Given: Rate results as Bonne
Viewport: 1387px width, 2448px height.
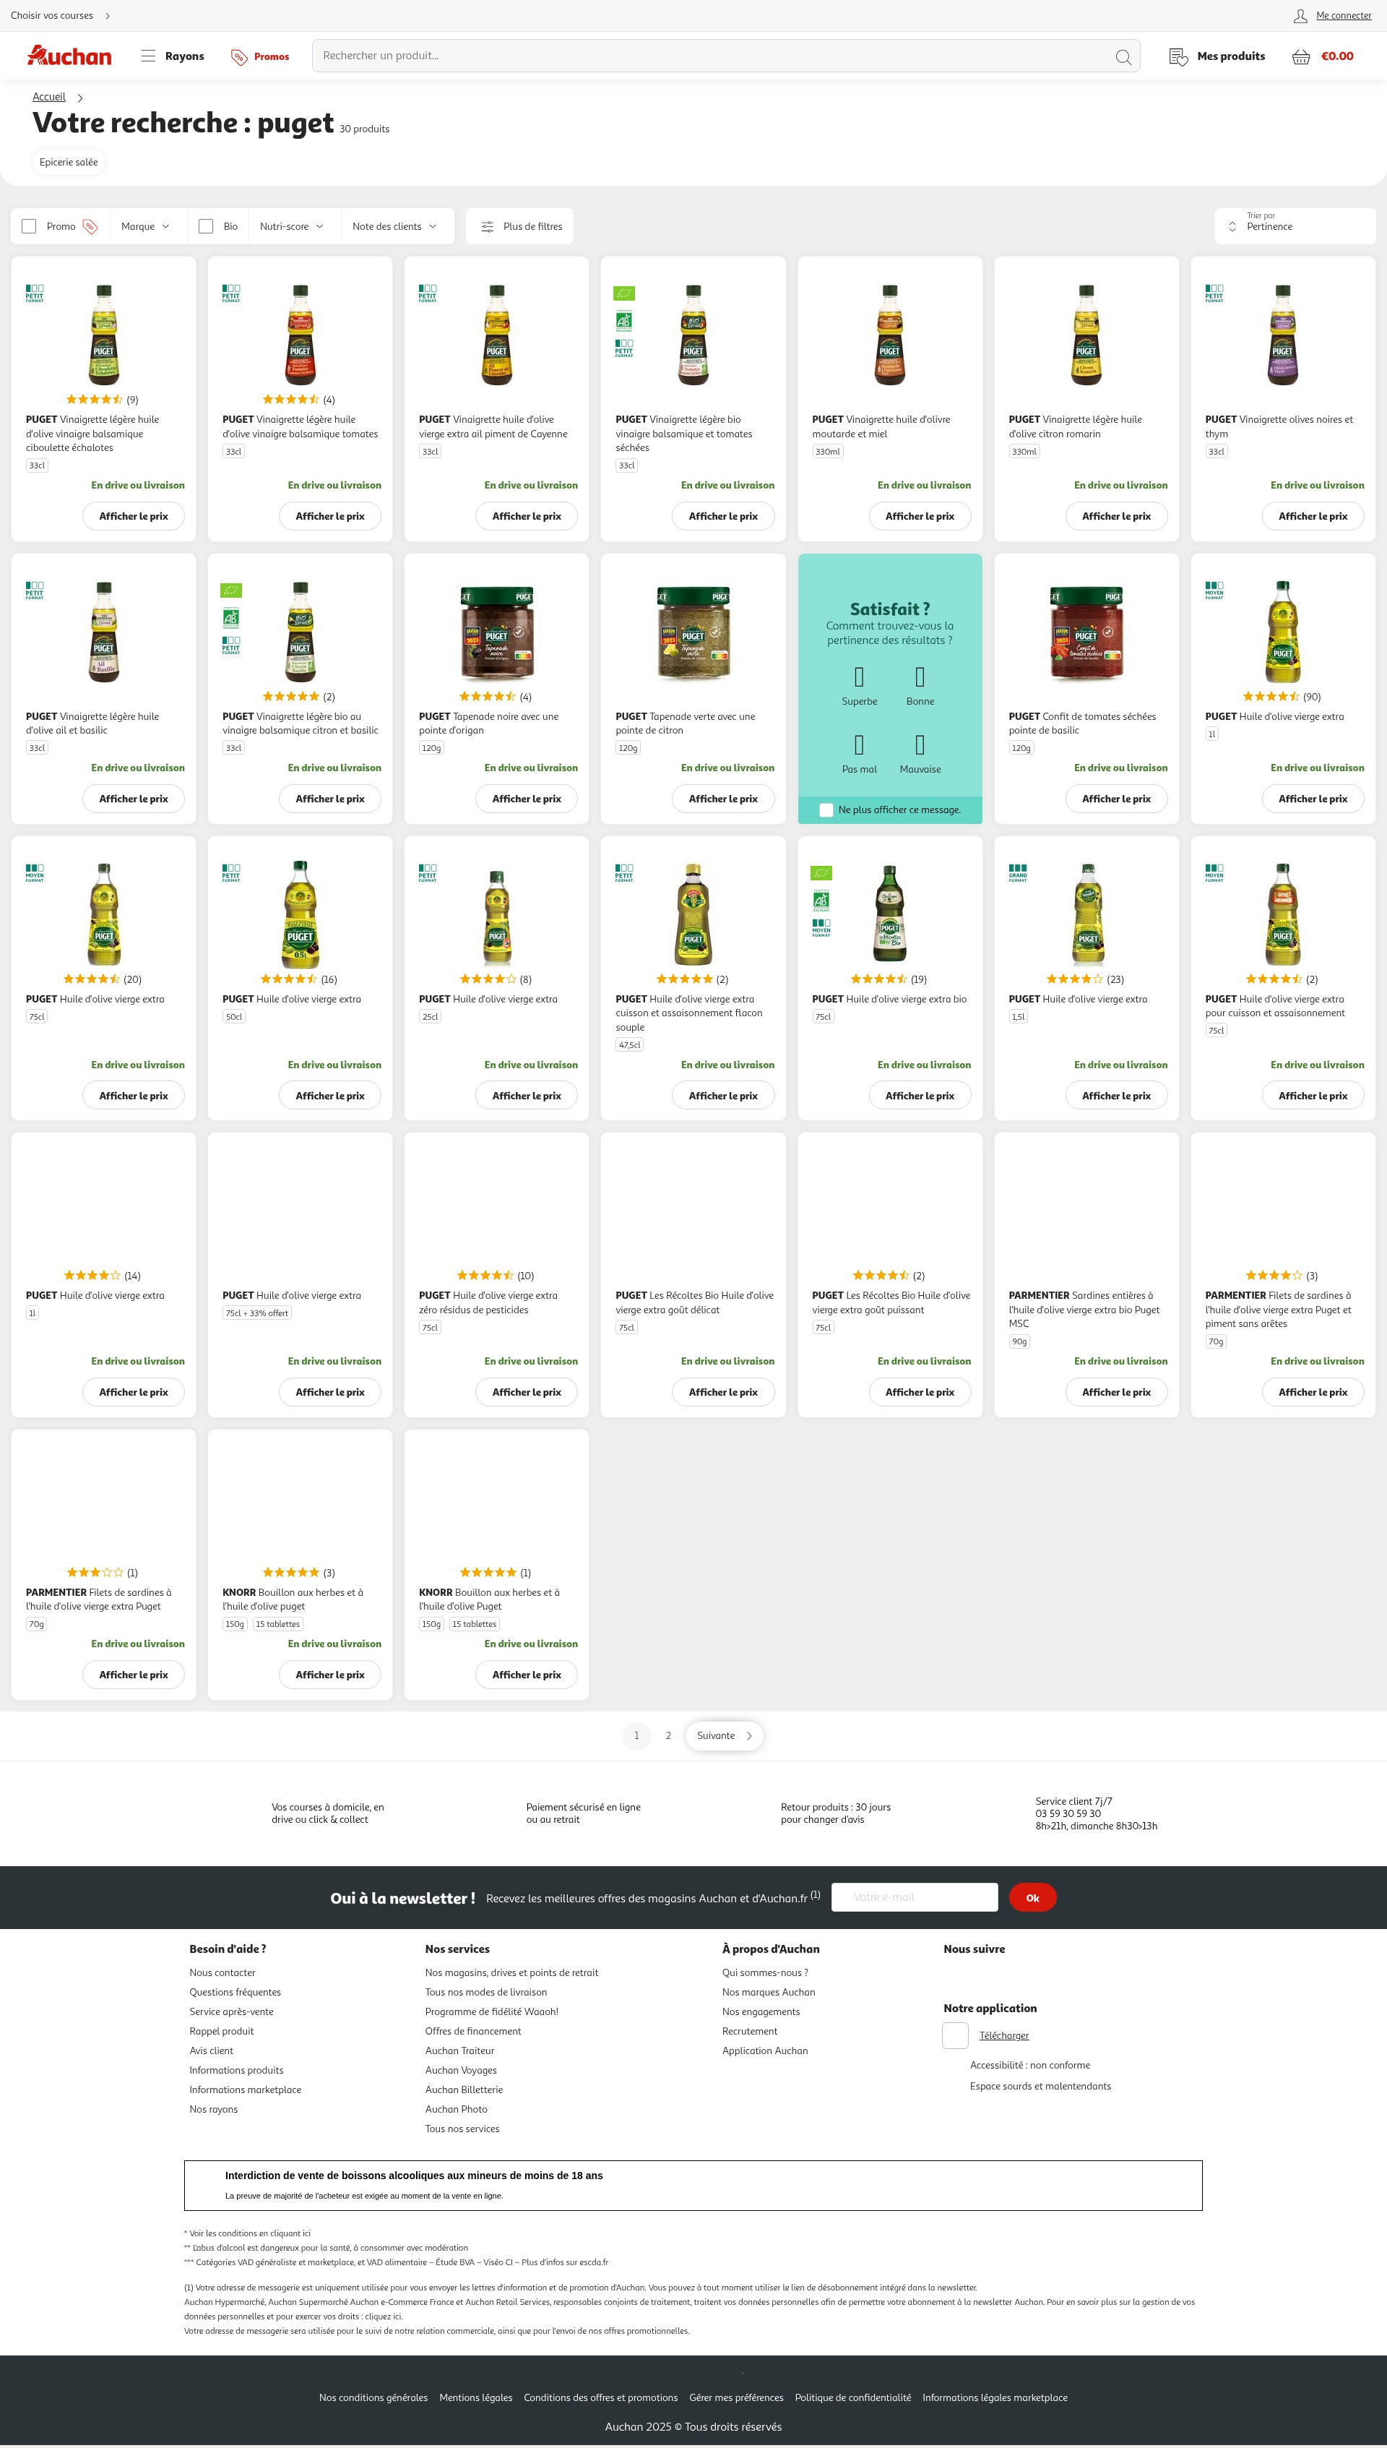Looking at the screenshot, I should pos(920,685).
